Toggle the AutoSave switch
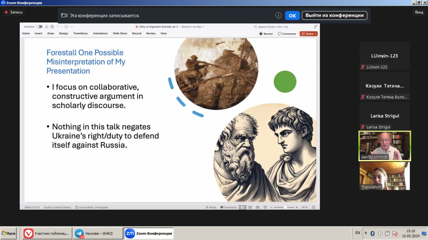The height and width of the screenshot is (240, 428). coord(39,27)
